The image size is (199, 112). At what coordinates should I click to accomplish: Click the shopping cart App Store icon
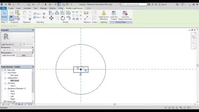click(x=177, y=4)
